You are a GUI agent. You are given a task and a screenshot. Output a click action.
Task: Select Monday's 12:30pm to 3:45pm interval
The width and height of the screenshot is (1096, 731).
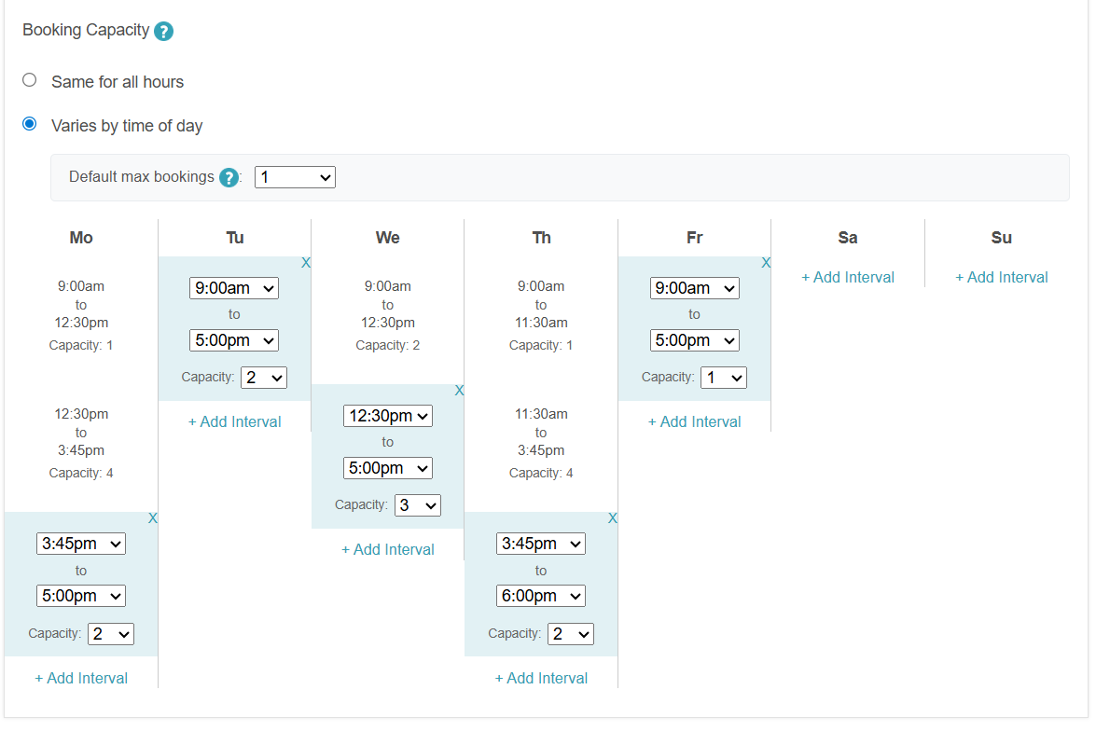pos(81,443)
